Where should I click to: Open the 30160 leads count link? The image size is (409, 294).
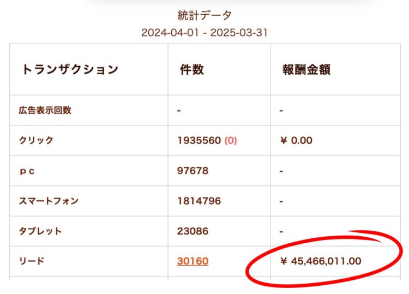click(193, 261)
